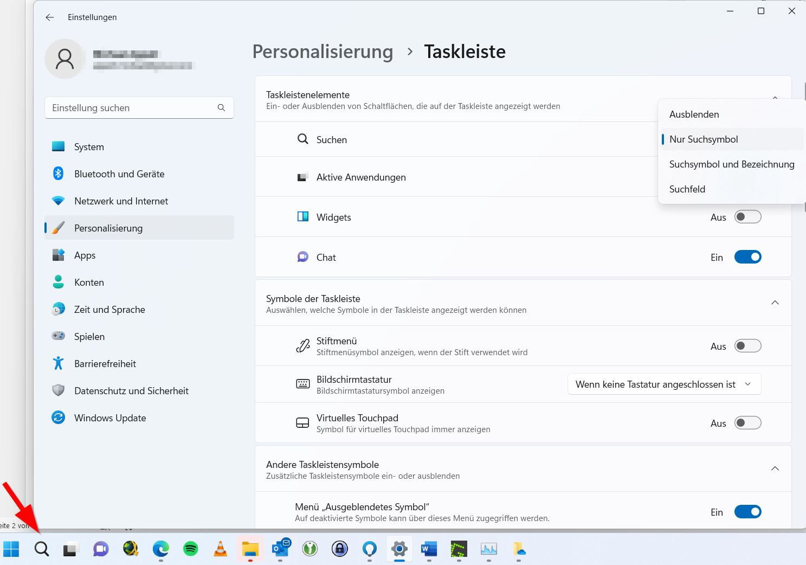Open Apps settings in the sidebar
Screen dimensions: 806x565
(139, 255)
